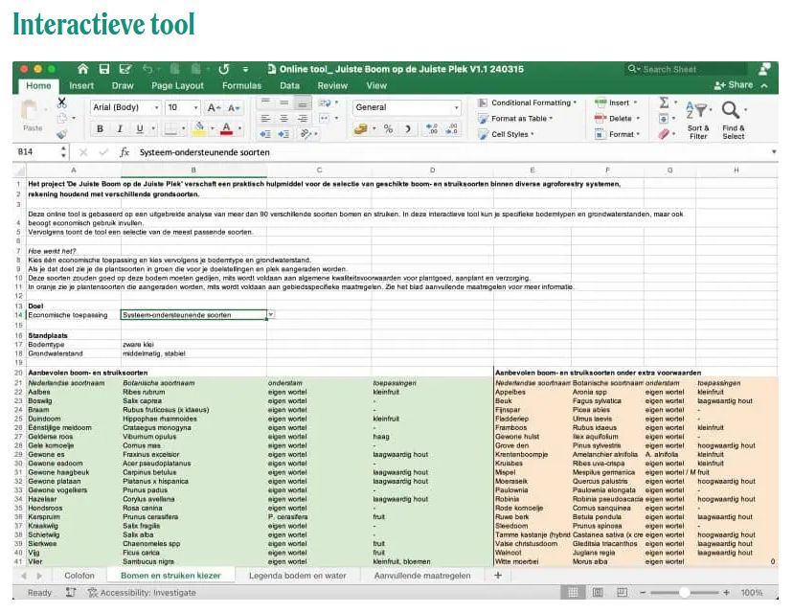793x613 pixels.
Task: Open Find & Select
Action: click(x=733, y=120)
